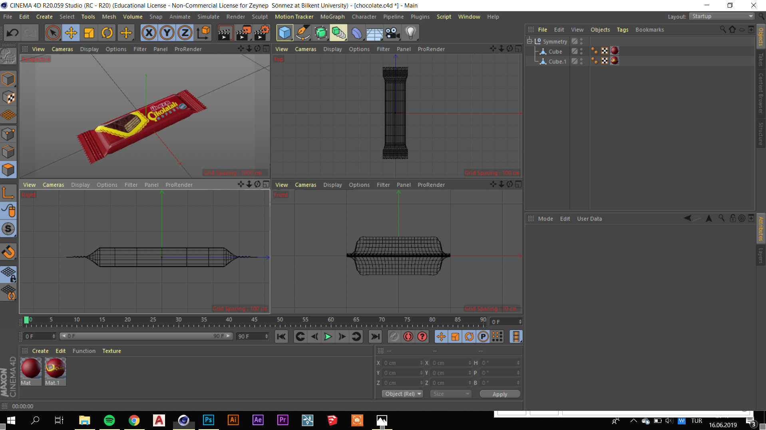The height and width of the screenshot is (430, 766).
Task: Toggle Z axis lock
Action: pos(185,33)
